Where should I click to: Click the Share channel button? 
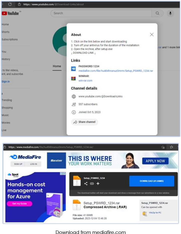click(x=84, y=122)
